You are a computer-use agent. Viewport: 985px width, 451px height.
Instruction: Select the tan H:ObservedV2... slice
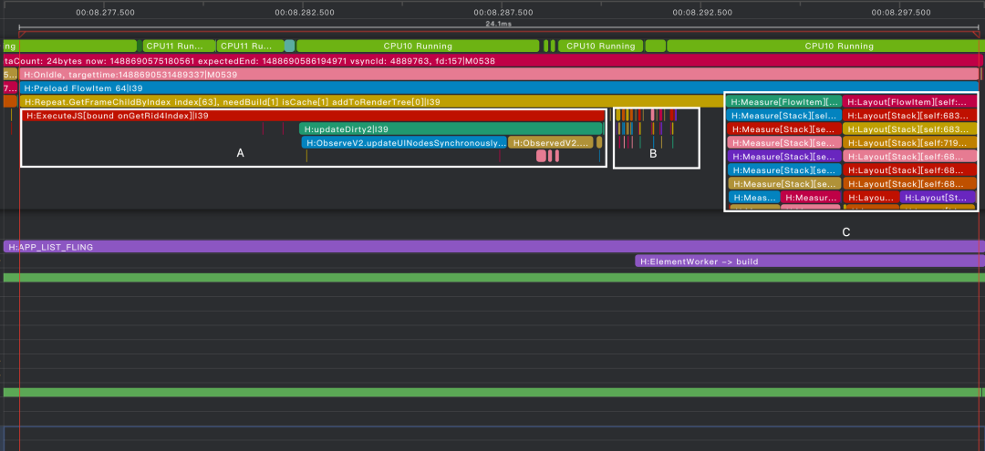(550, 143)
